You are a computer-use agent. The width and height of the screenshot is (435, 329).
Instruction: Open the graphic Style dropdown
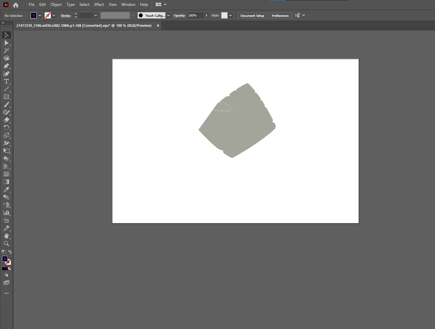[230, 15]
